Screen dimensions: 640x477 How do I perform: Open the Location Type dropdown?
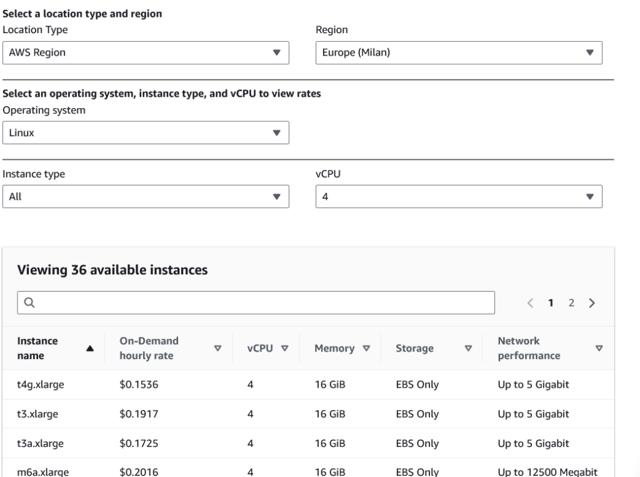click(x=146, y=52)
